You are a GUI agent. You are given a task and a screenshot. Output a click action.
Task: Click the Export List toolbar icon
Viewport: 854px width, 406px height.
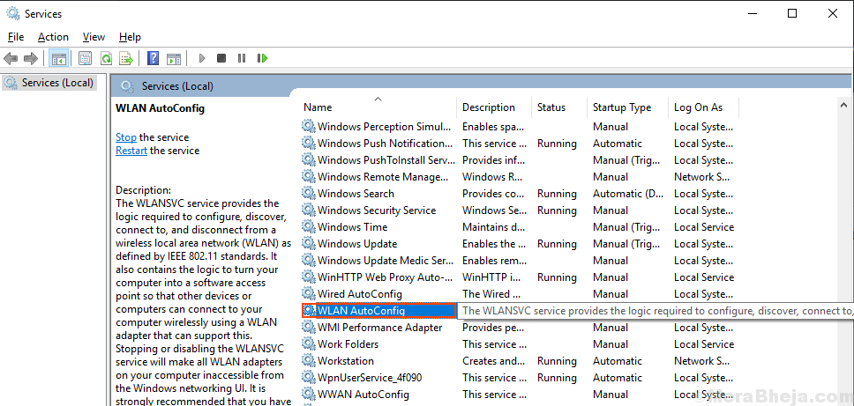(126, 58)
